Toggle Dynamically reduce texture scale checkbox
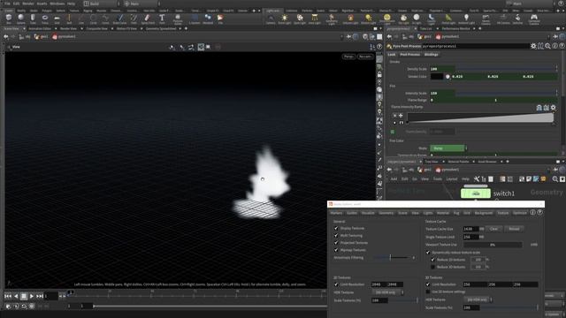The width and height of the screenshot is (566, 318). [428, 253]
